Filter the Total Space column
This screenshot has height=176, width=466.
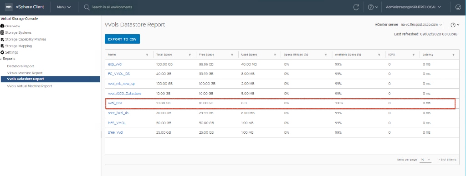[189, 55]
